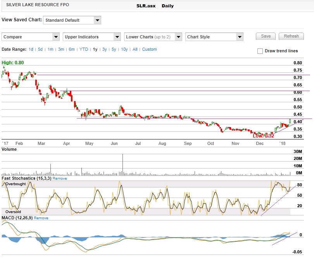Open the Compare dropdown
Viewport: 314px width, 258px height.
click(x=31, y=37)
